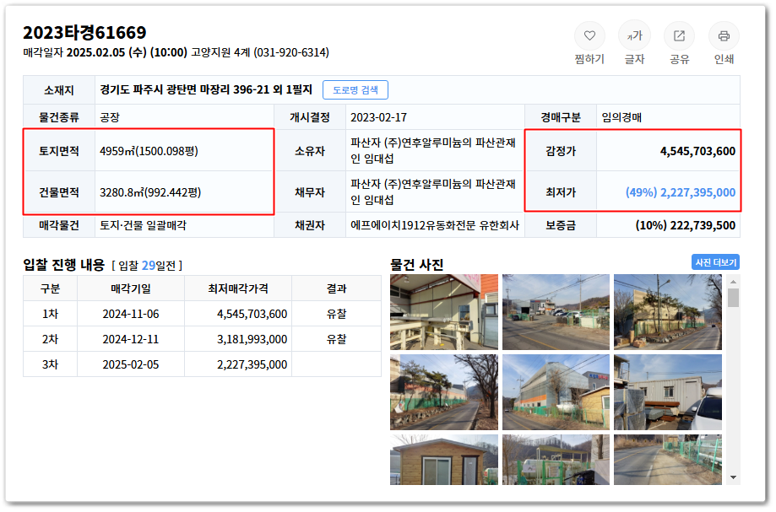
Task: Click the 매각기일 column header
Action: coord(131,288)
